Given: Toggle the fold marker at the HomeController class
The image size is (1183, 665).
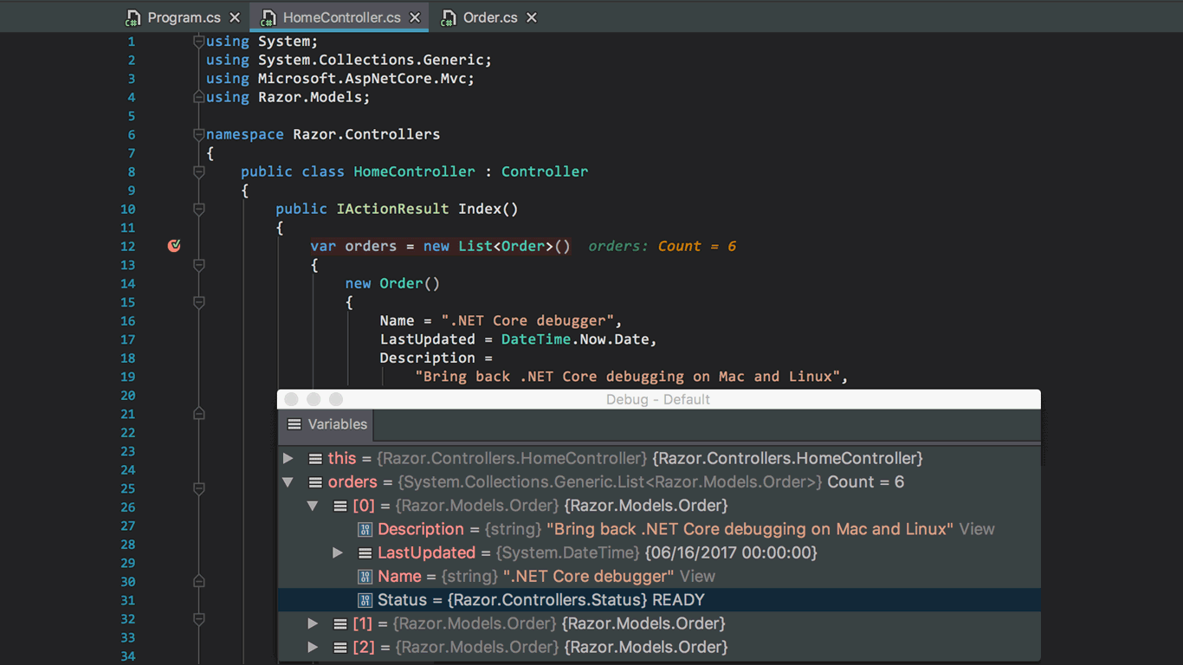Looking at the screenshot, I should [198, 171].
